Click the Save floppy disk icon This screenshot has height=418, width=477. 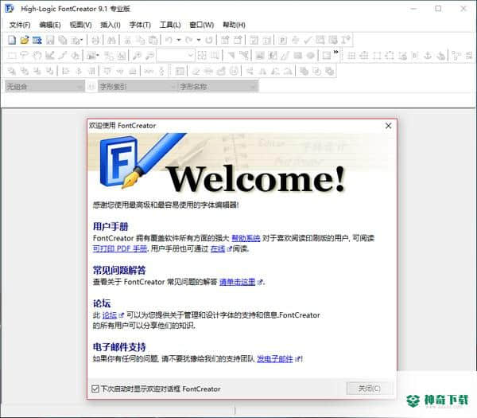click(x=50, y=40)
